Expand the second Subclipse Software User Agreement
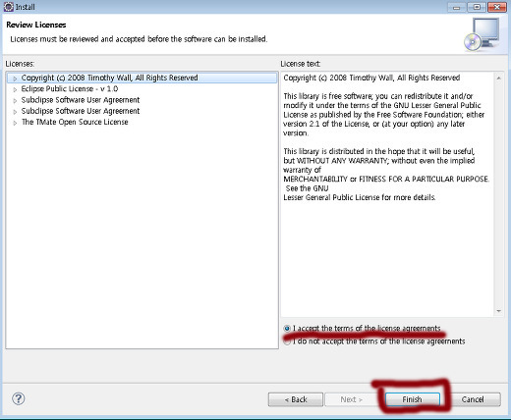511x420 pixels. pos(15,112)
